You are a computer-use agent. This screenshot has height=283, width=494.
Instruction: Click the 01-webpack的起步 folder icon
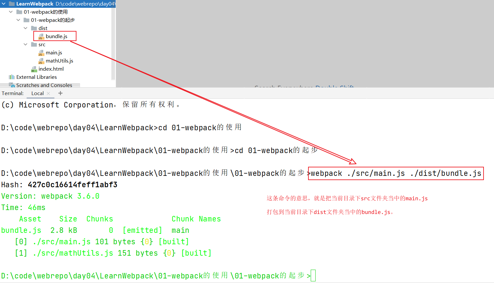click(26, 20)
